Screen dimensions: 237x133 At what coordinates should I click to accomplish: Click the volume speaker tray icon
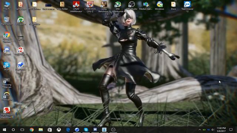coord(213,130)
